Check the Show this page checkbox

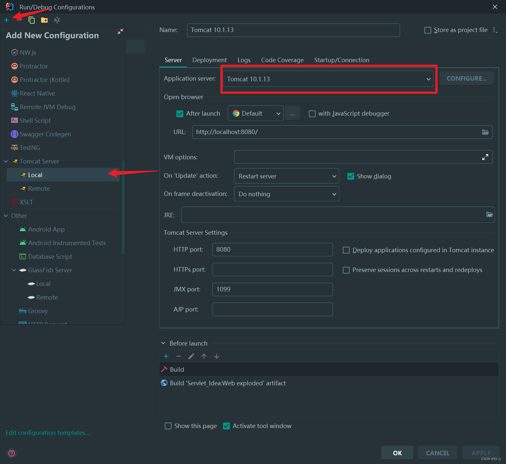pos(168,426)
